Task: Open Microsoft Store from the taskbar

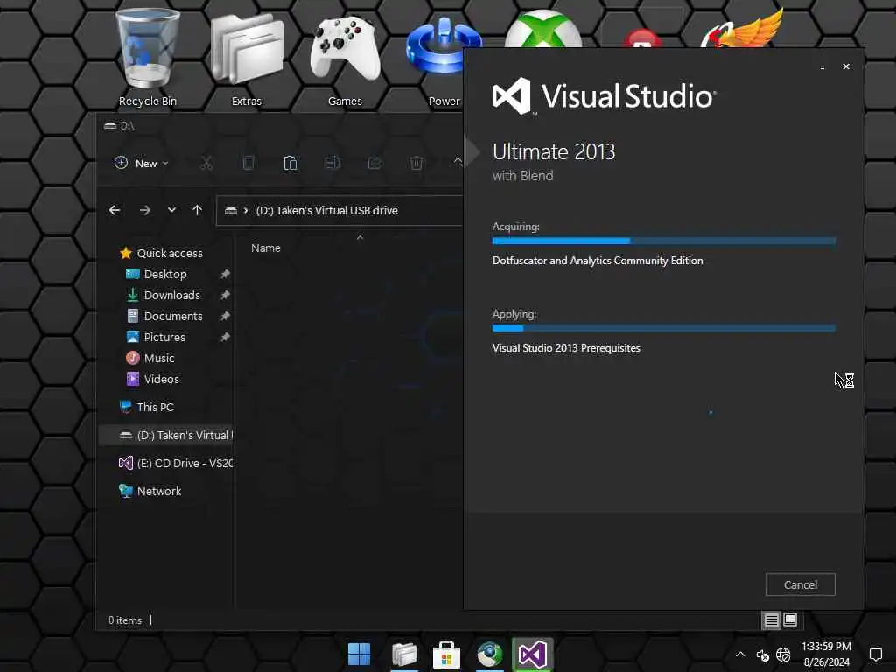Action: (446, 654)
